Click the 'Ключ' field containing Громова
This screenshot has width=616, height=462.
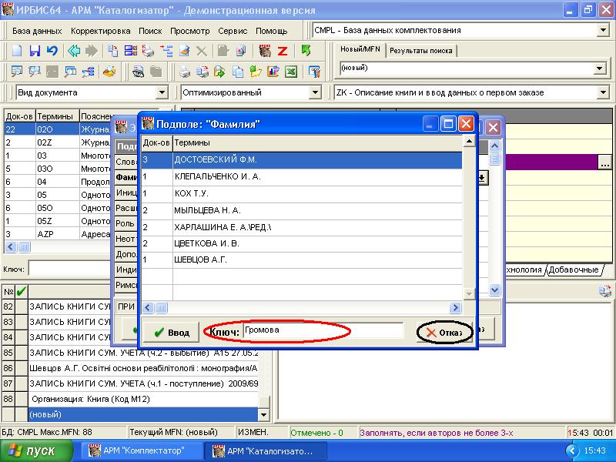point(322,330)
